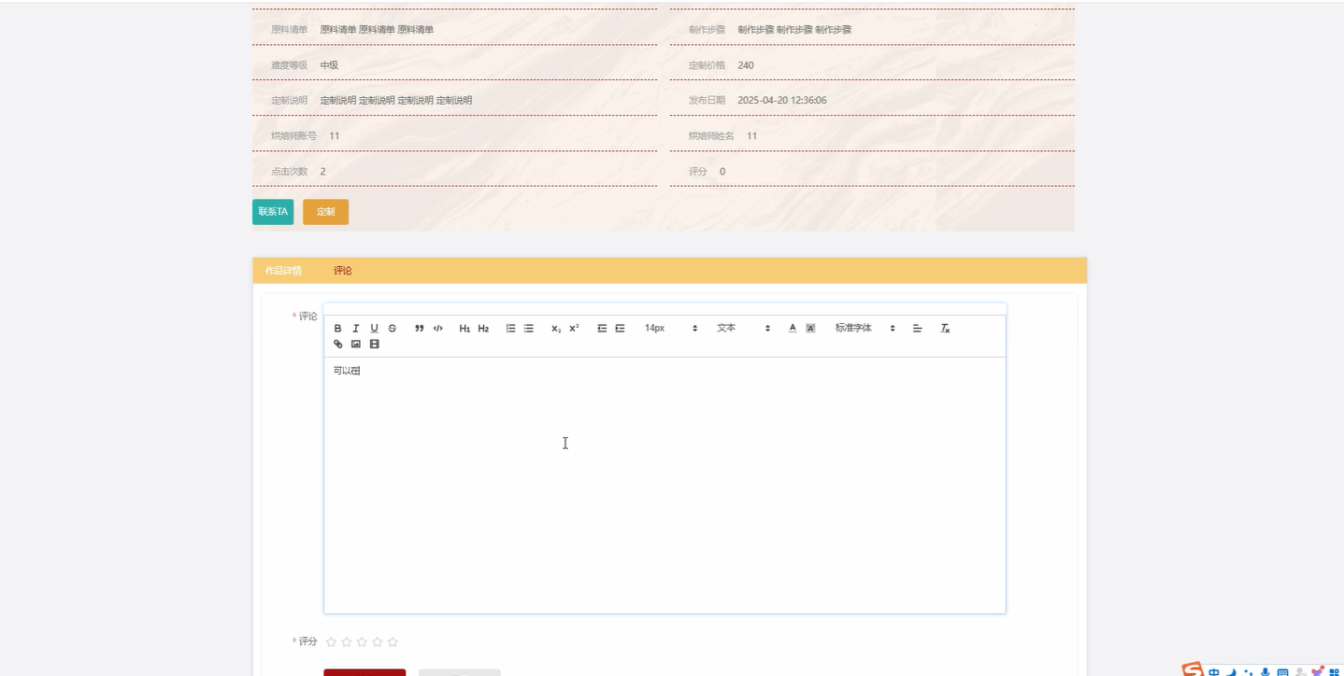
Task: Start a bulleted list in editor
Action: (529, 329)
